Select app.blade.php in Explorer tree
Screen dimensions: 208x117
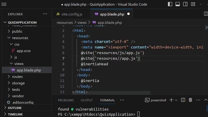(27, 70)
